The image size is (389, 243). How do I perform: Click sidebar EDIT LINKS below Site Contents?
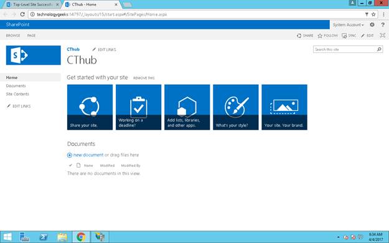[x=19, y=106]
